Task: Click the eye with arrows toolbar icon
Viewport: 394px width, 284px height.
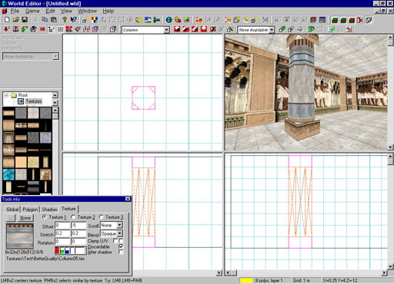Action: (x=33, y=29)
